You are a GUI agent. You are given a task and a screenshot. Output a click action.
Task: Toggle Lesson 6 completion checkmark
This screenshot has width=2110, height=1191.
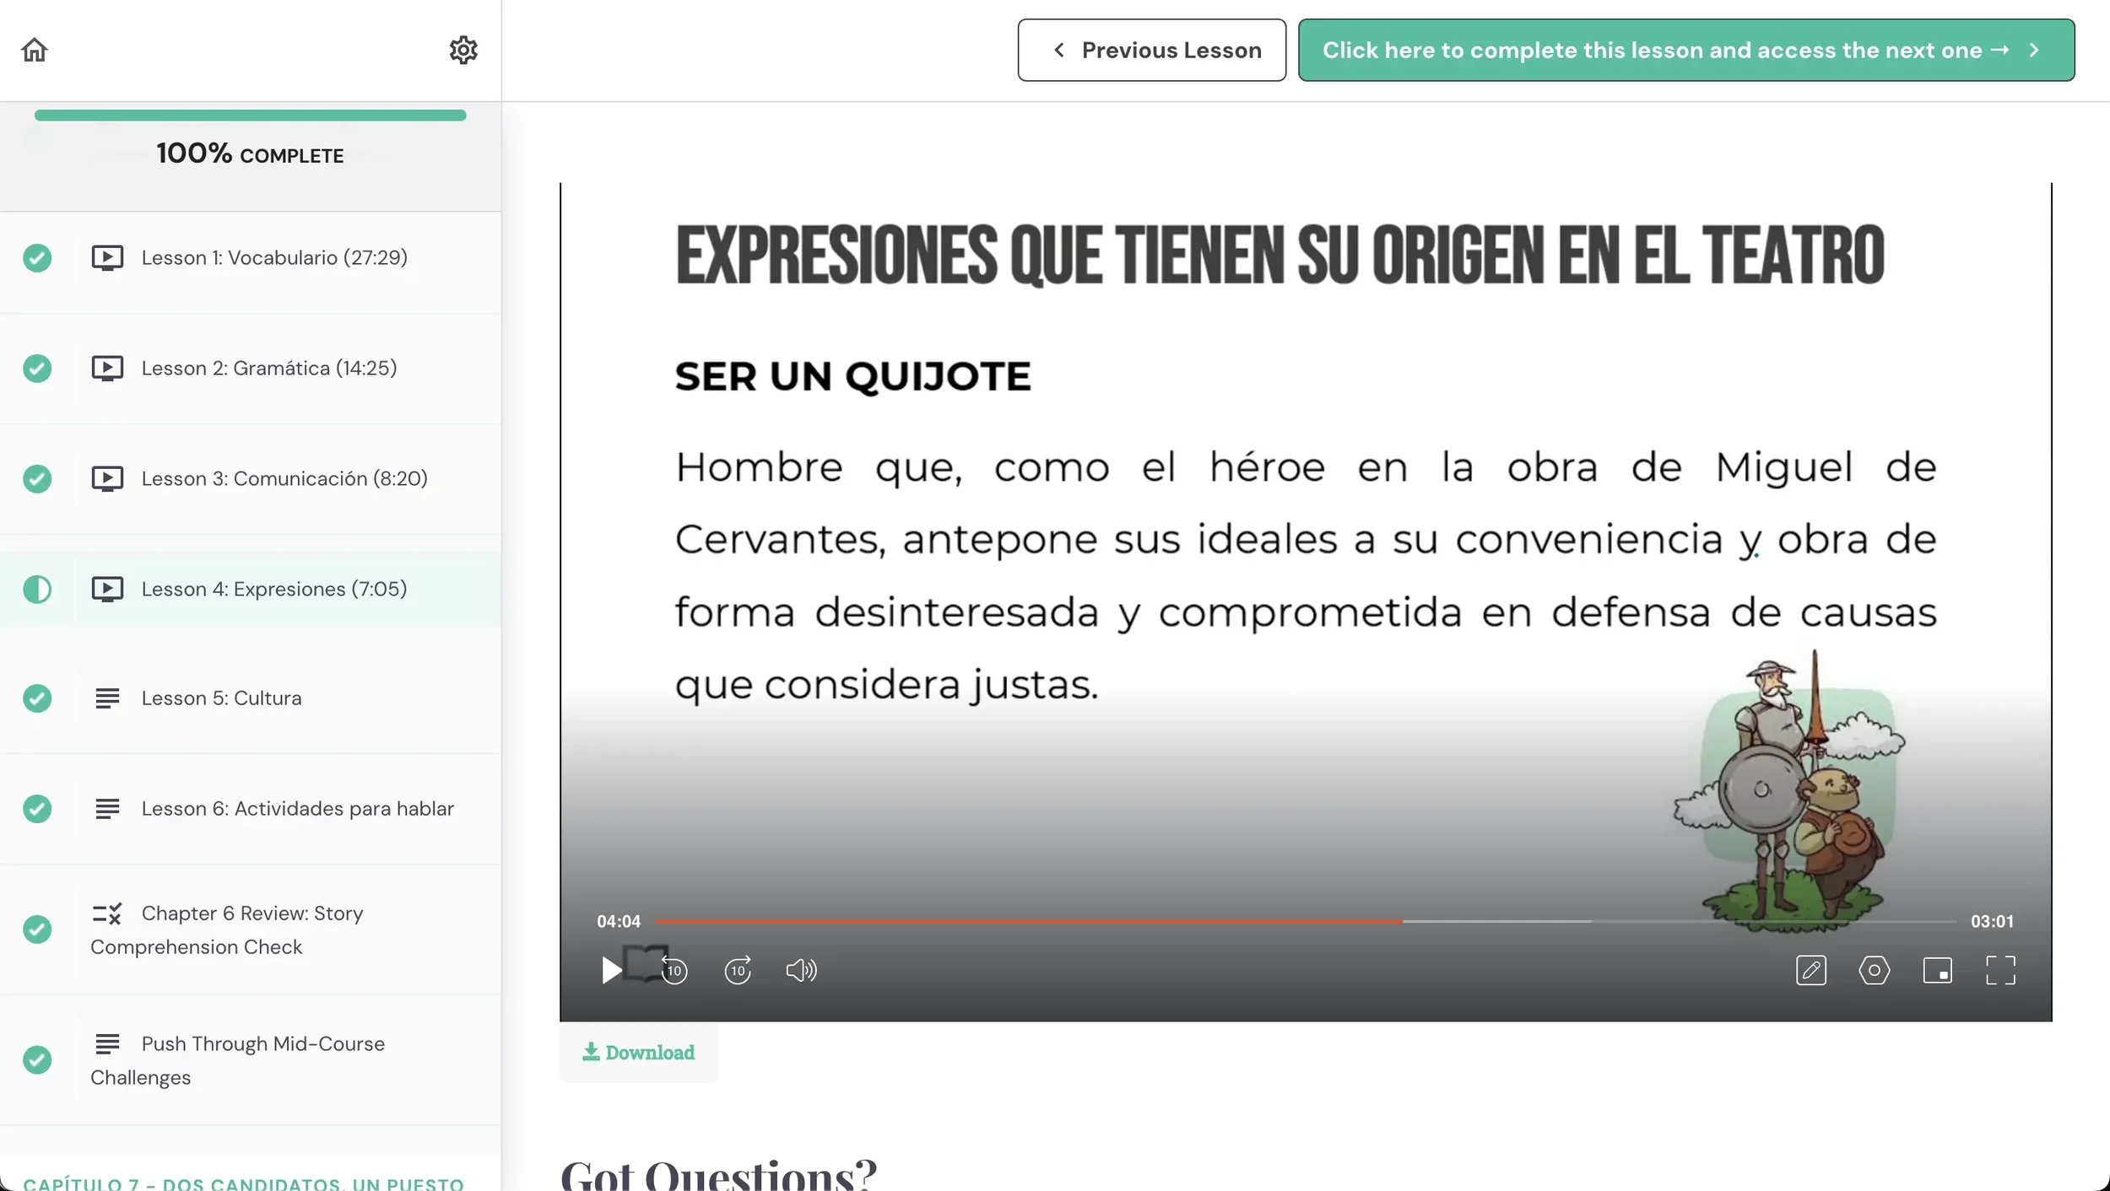pyautogui.click(x=37, y=808)
